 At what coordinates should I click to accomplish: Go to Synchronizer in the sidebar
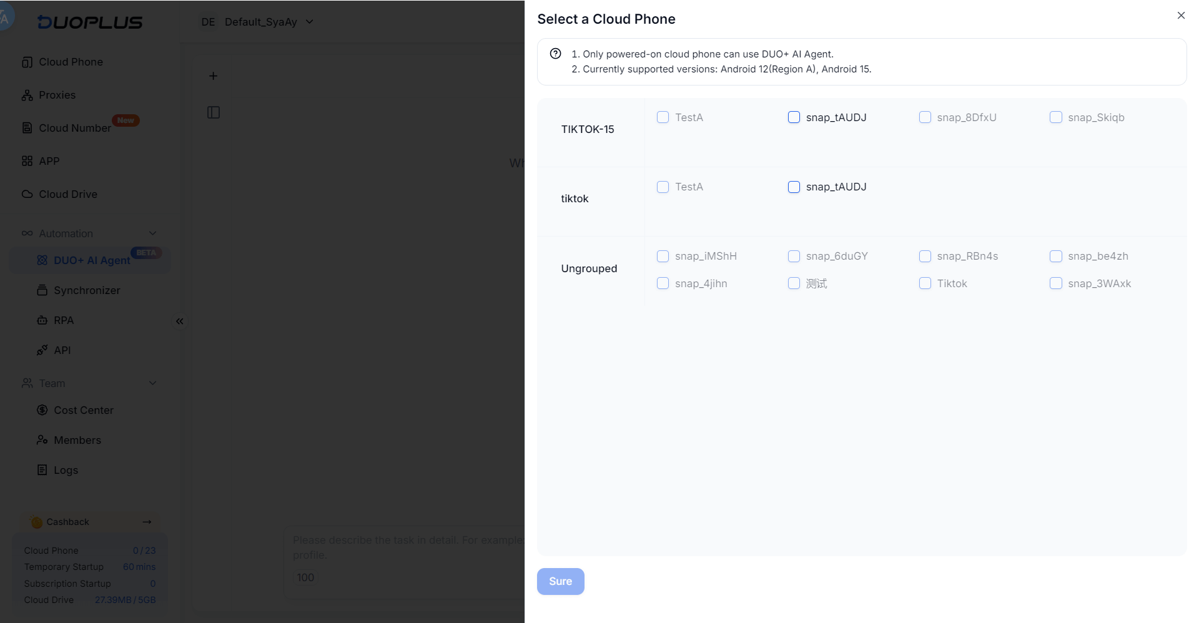pyautogui.click(x=87, y=290)
